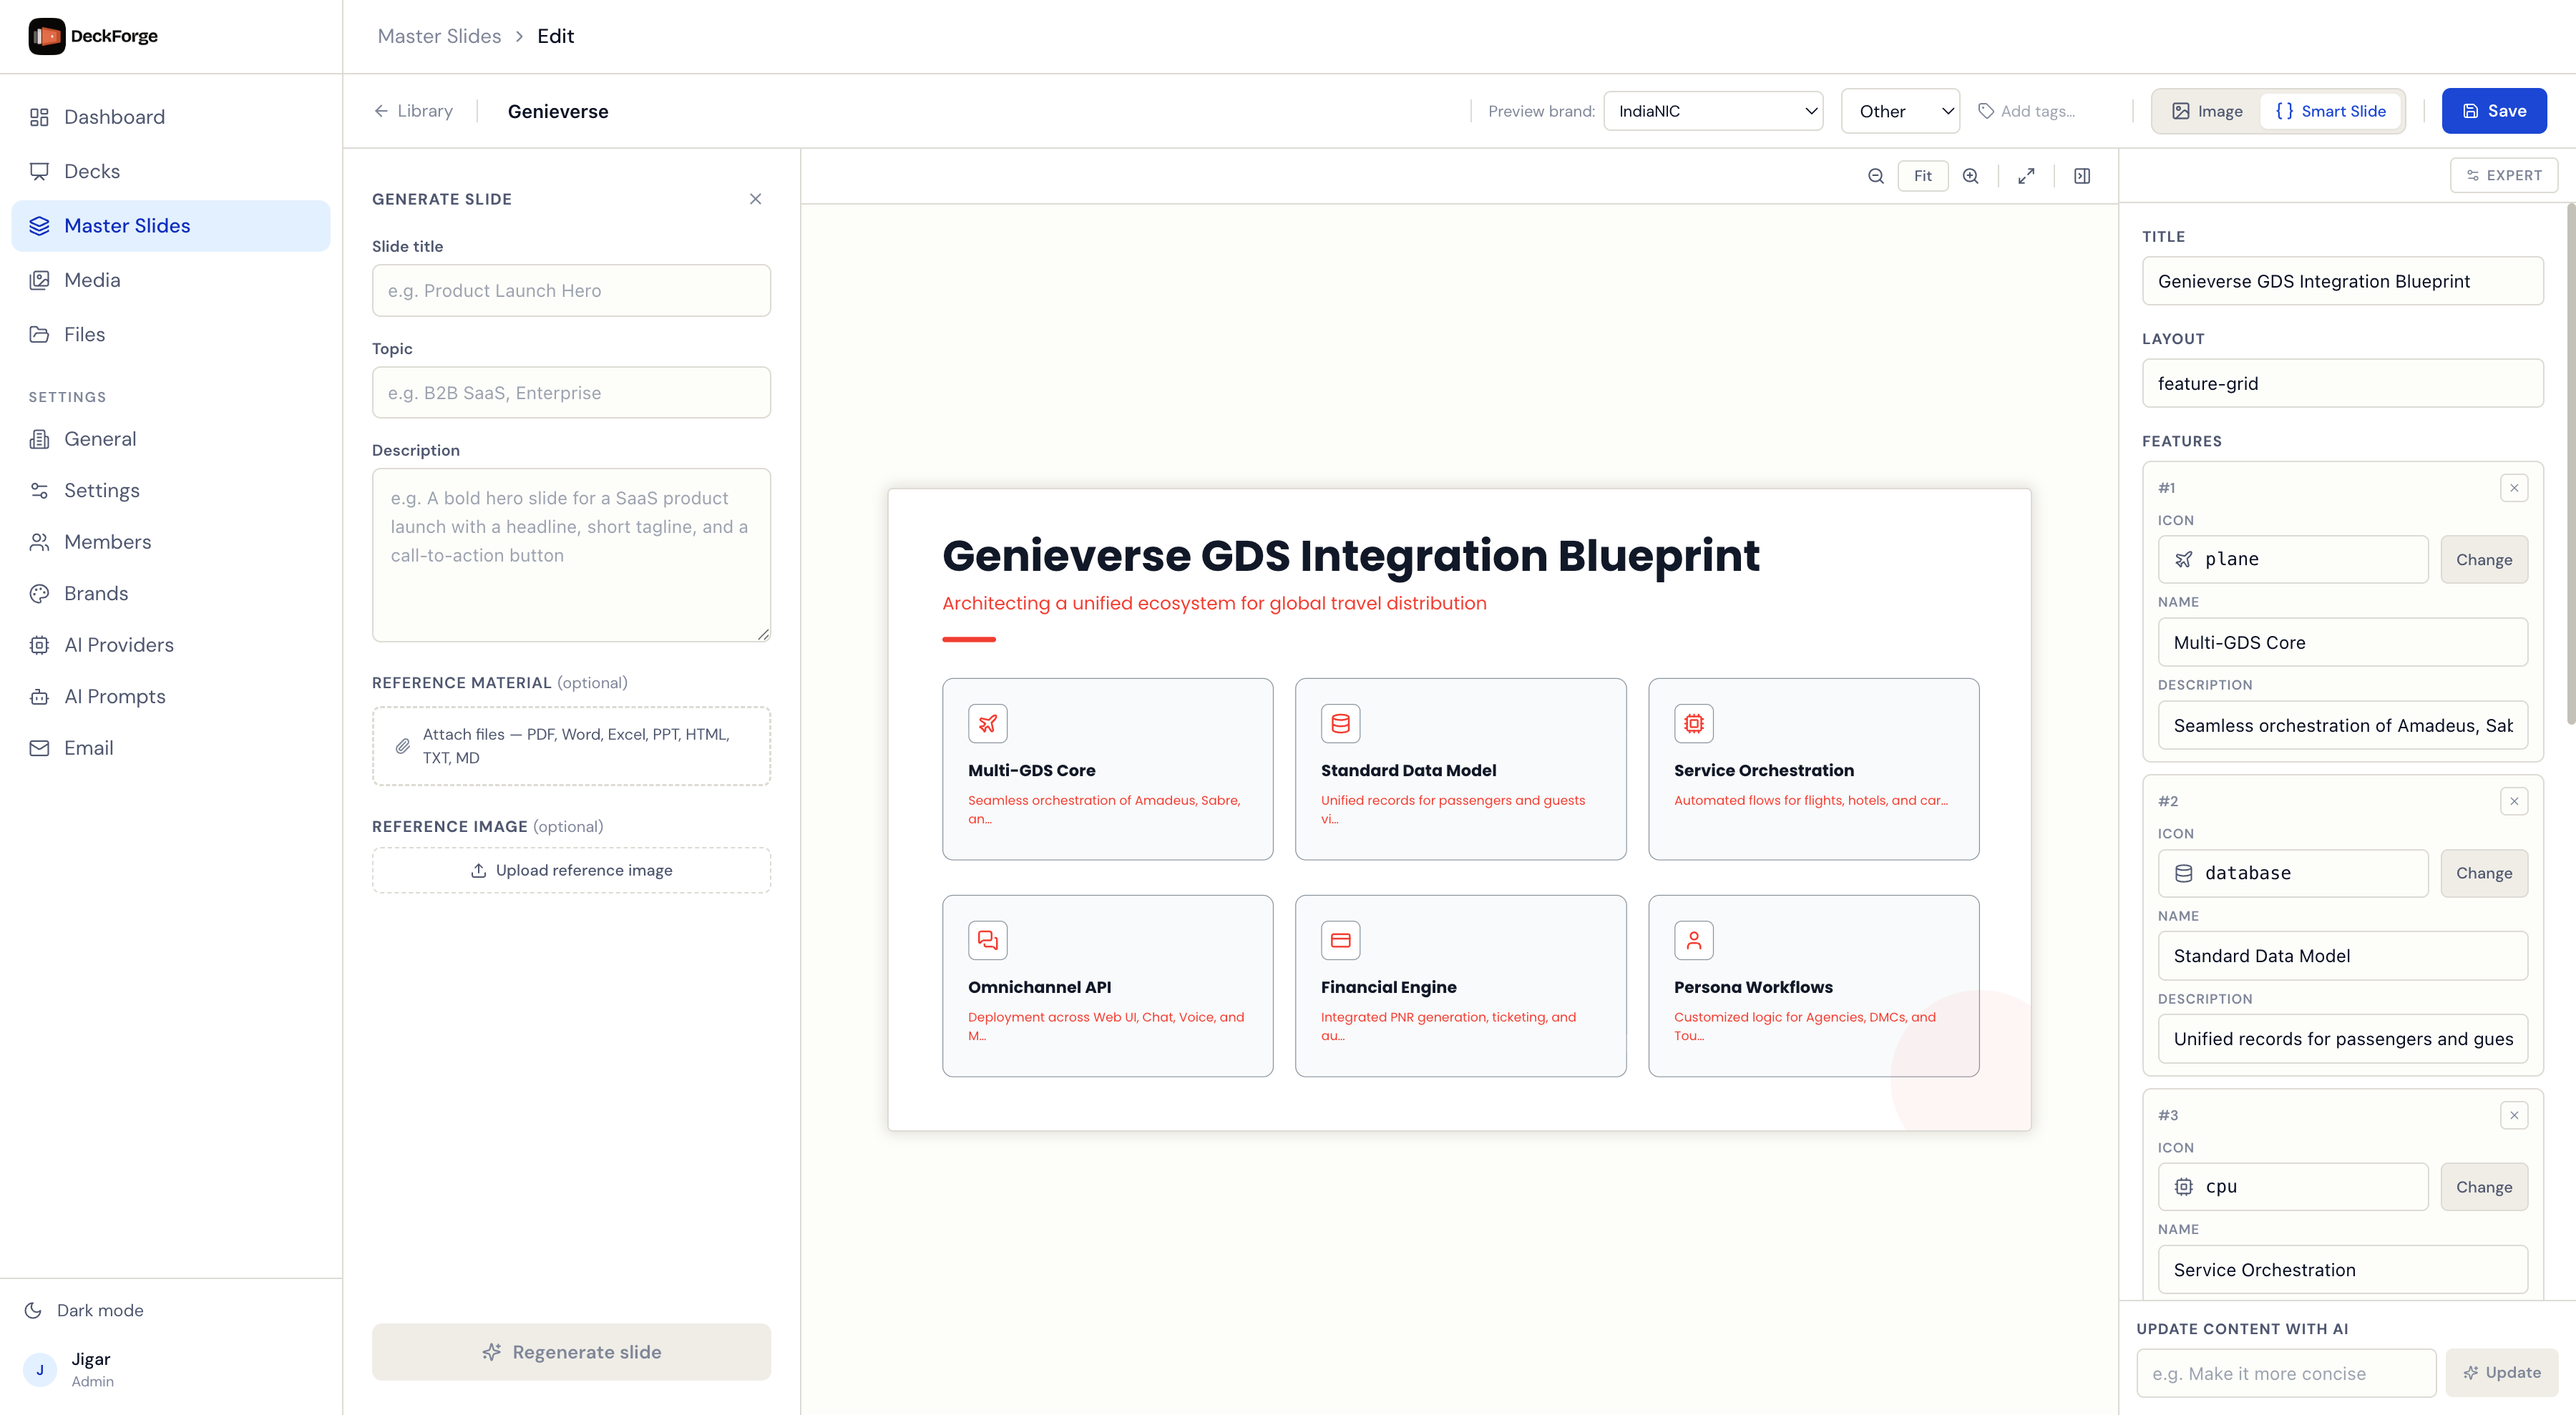Image resolution: width=2576 pixels, height=1415 pixels.
Task: Remove feature #2
Action: tap(2514, 801)
